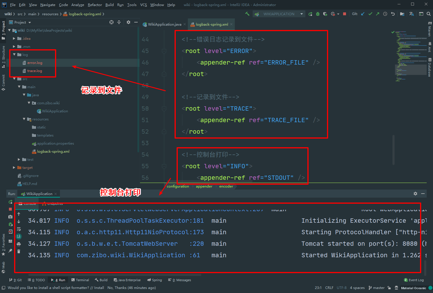Open the VCS menu
Screen dimensions: 433x293
coord(143,5)
